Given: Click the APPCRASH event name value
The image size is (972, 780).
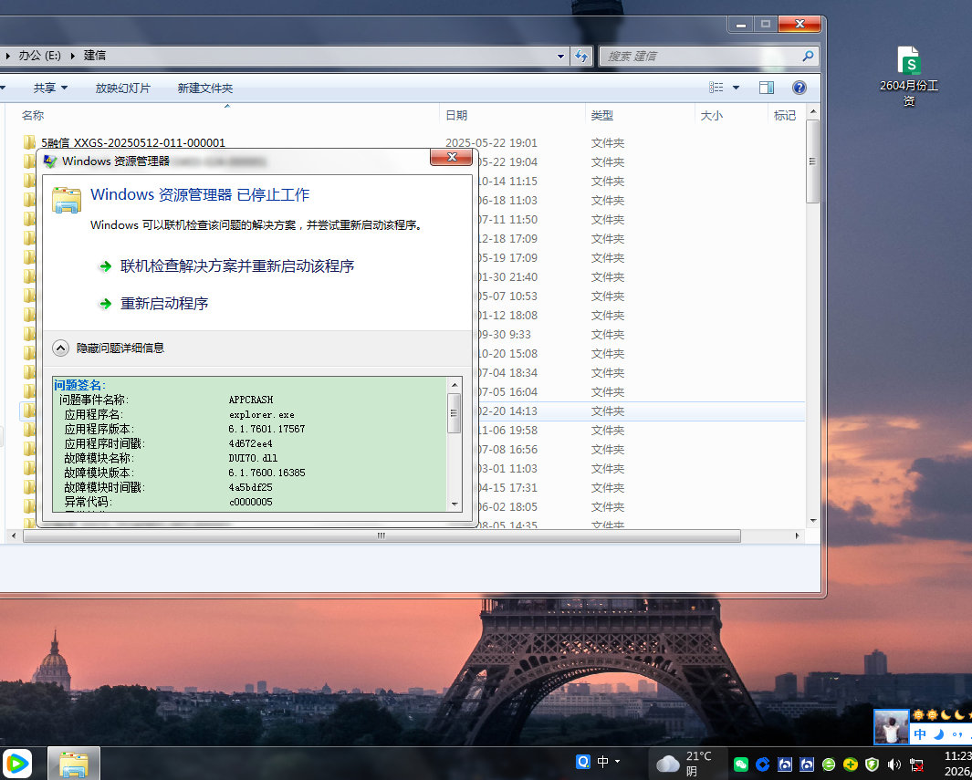Looking at the screenshot, I should 251,400.
